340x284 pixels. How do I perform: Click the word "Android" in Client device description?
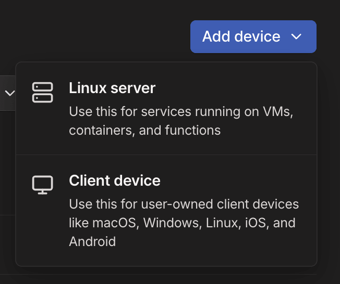click(92, 241)
